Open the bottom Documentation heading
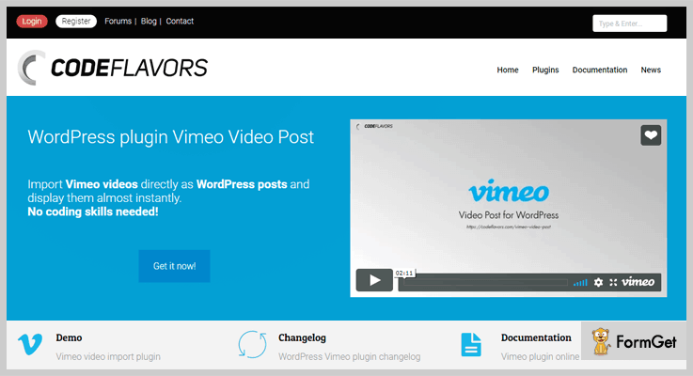 [x=536, y=337]
